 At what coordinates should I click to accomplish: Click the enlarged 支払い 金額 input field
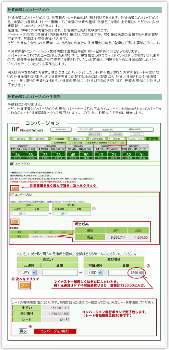coord(60,273)
